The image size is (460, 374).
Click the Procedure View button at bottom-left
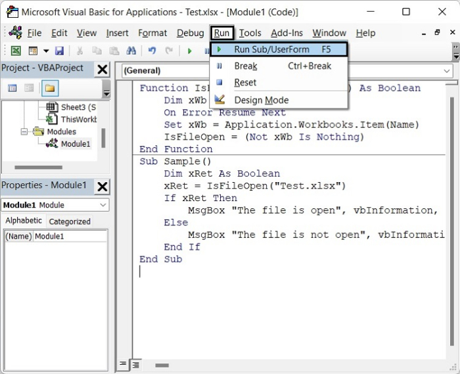(x=123, y=364)
